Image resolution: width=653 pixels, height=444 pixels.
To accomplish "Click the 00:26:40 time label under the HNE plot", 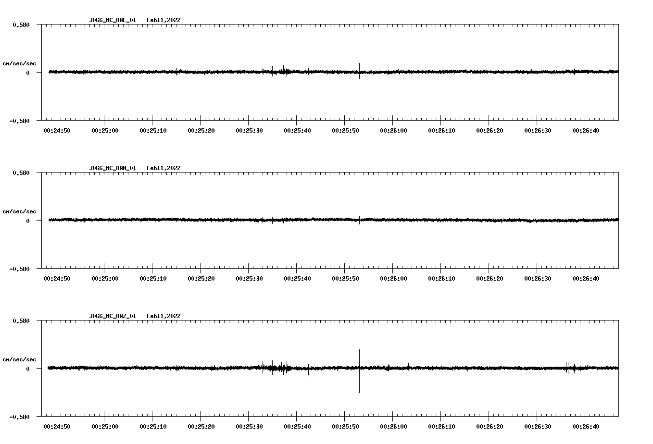I will coord(586,131).
